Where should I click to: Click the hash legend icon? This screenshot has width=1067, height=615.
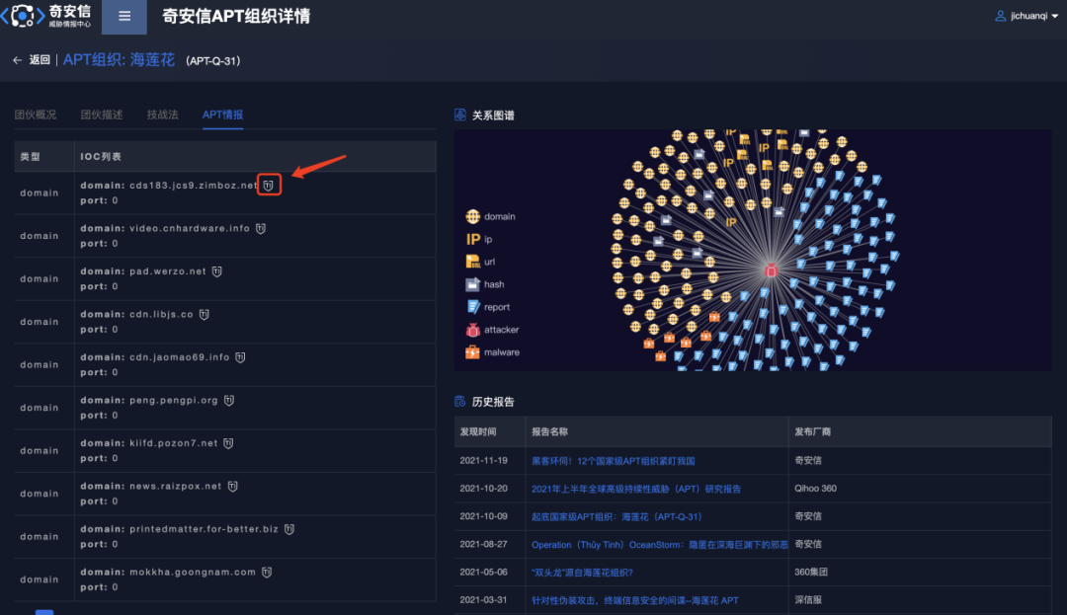coord(472,284)
